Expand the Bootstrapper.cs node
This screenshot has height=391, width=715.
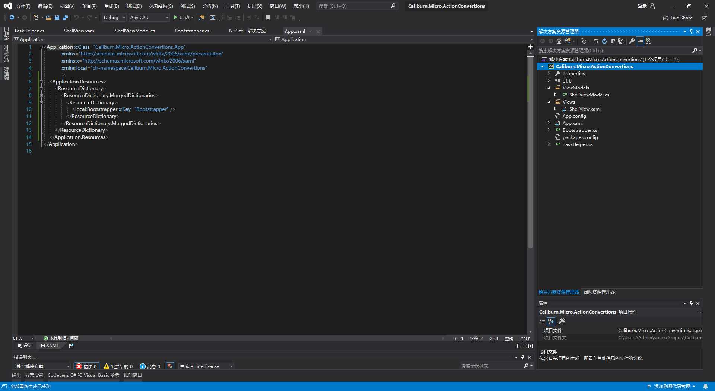click(549, 130)
